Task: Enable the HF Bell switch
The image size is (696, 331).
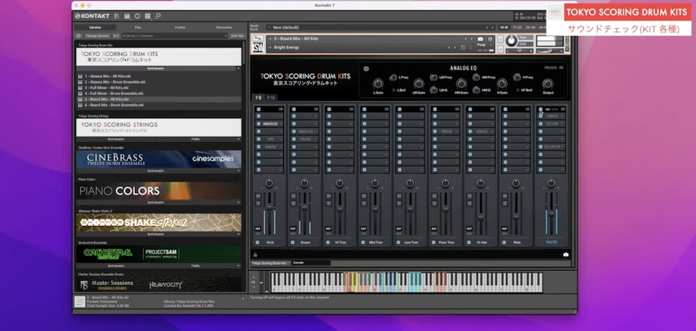Action: 518,90
